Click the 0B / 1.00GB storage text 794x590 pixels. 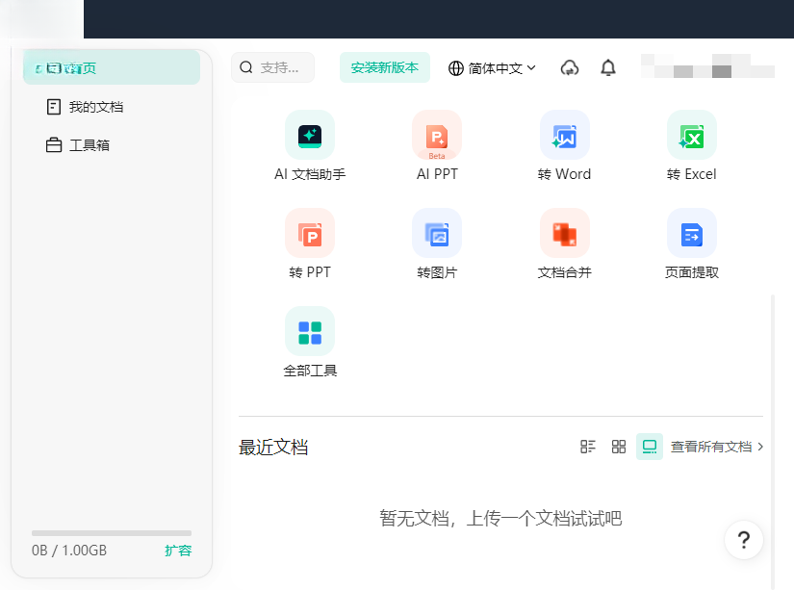click(69, 551)
